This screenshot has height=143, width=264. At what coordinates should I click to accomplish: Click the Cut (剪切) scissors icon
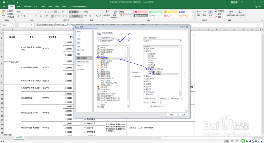click(x=8, y=11)
